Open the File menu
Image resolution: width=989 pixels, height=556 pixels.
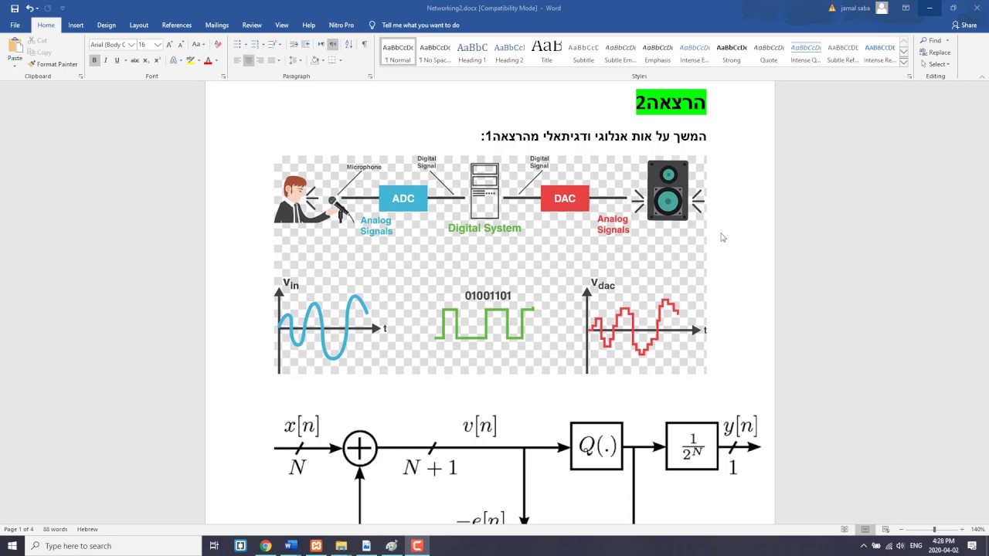click(15, 25)
